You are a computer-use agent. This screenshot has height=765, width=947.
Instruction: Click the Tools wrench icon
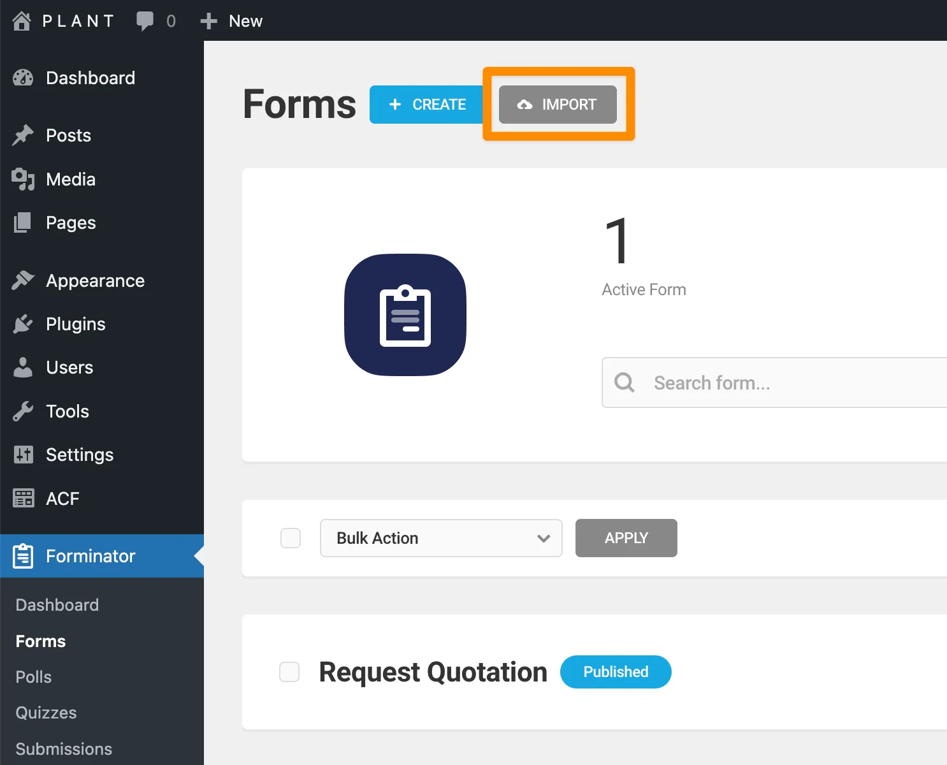coord(23,411)
